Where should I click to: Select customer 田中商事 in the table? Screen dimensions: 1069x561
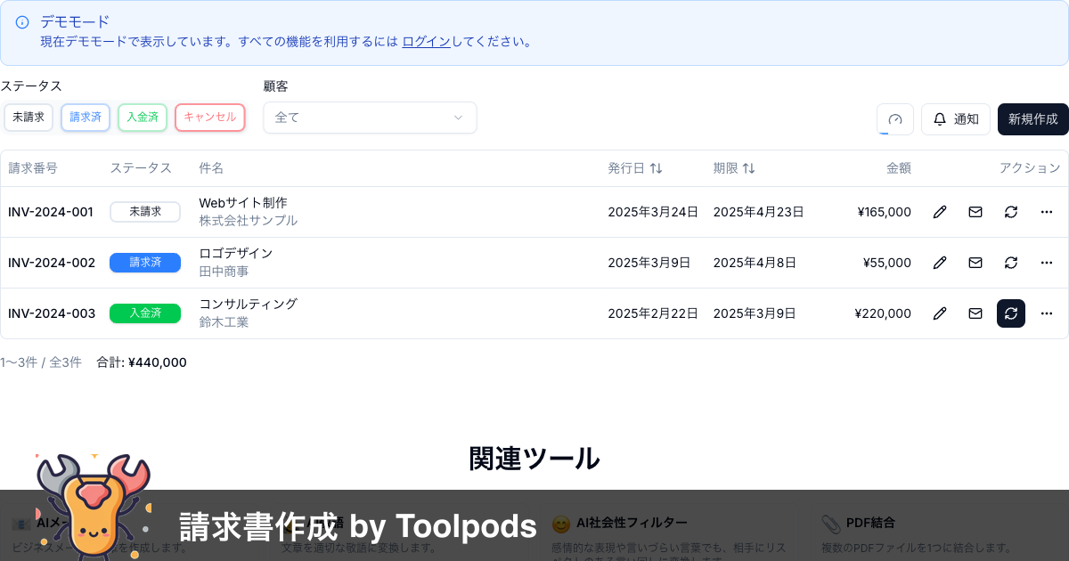223,271
